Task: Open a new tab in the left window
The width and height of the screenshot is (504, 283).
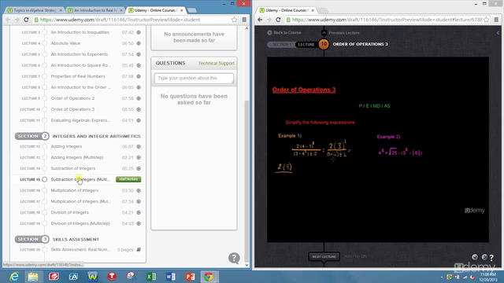Action: point(192,10)
